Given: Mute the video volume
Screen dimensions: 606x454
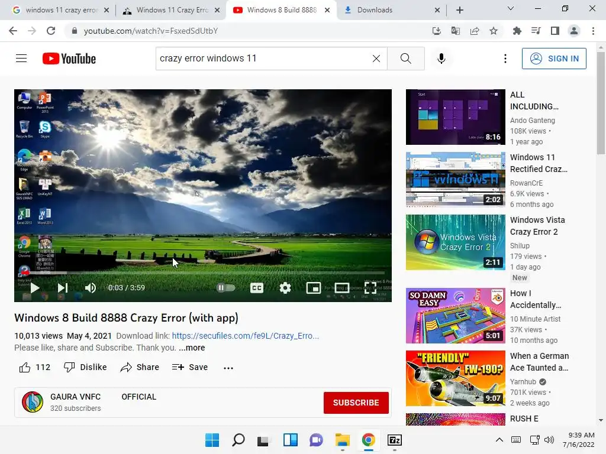Looking at the screenshot, I should pos(91,288).
